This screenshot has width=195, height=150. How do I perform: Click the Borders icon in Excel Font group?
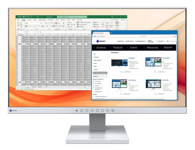(35, 26)
